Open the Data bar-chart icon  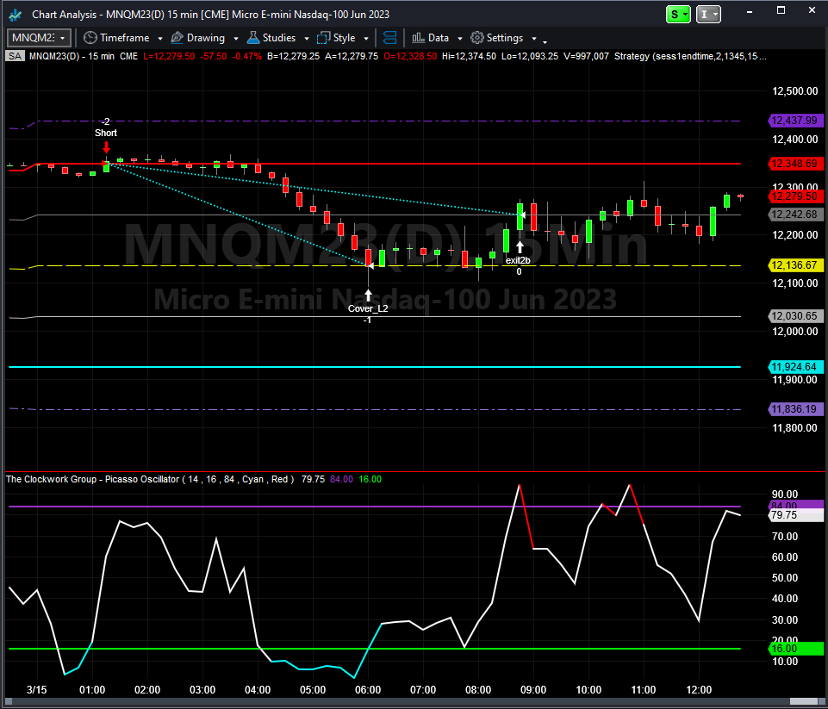coord(418,38)
